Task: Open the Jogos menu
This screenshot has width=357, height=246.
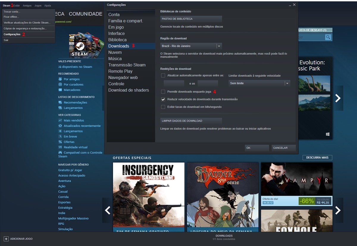Action: 38,6
